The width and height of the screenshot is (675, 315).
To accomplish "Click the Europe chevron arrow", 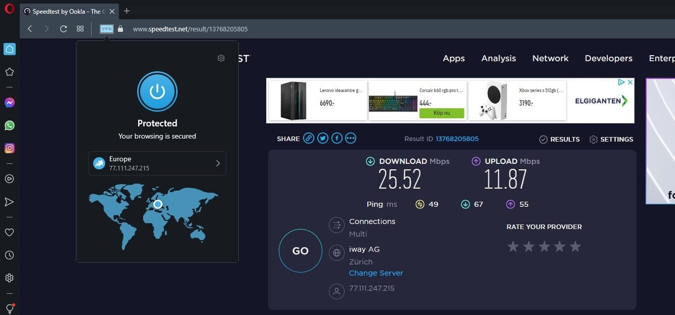I will pos(218,163).
